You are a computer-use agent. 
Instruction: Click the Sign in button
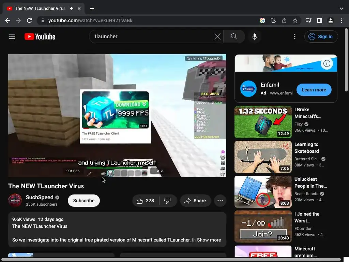(321, 37)
